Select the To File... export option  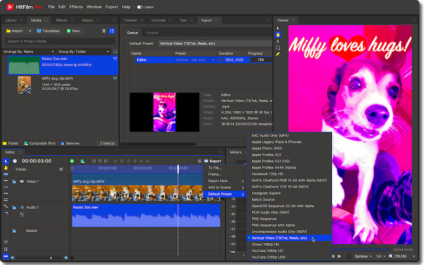[226, 168]
